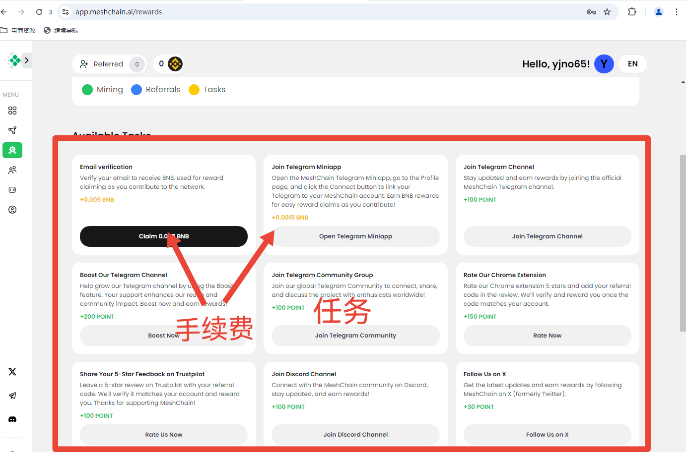Click the Join Telegram Miniapp title
This screenshot has width=686, height=452.
point(306,167)
